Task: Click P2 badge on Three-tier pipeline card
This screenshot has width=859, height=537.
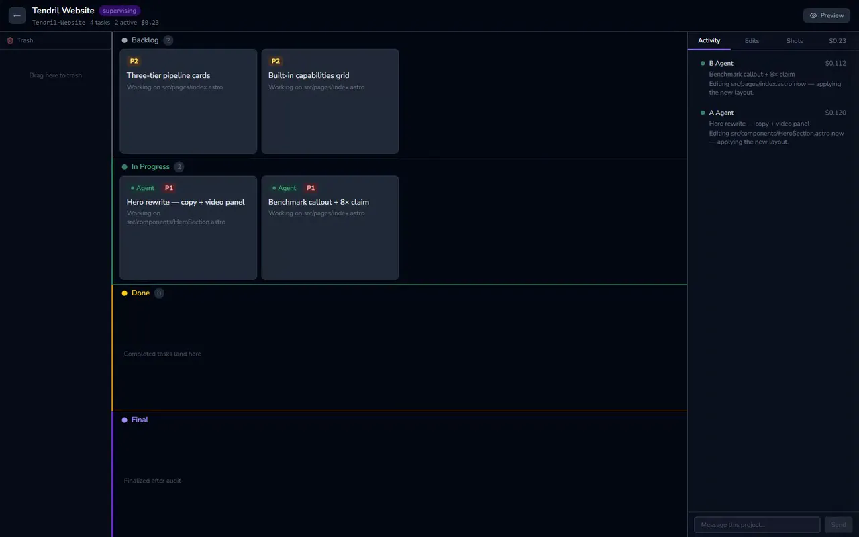Action: click(134, 61)
